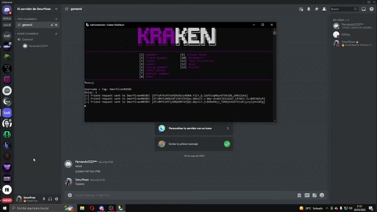
Task: Create invite icon on general channel
Action: [x=52, y=25]
